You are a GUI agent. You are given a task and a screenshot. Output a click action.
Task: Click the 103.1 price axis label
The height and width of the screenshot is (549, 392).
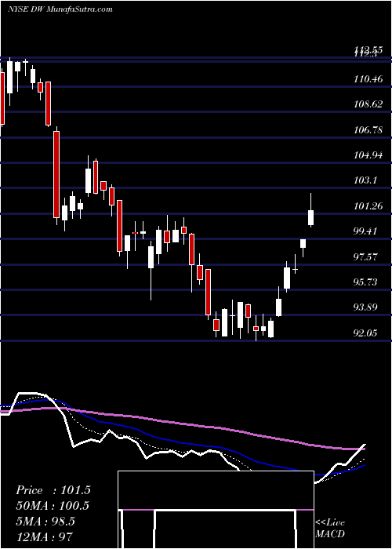(x=365, y=180)
